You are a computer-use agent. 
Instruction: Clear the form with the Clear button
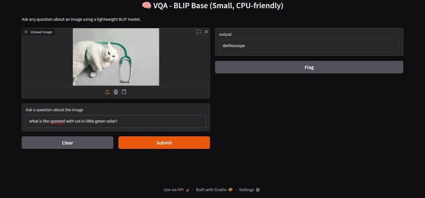[x=68, y=143]
